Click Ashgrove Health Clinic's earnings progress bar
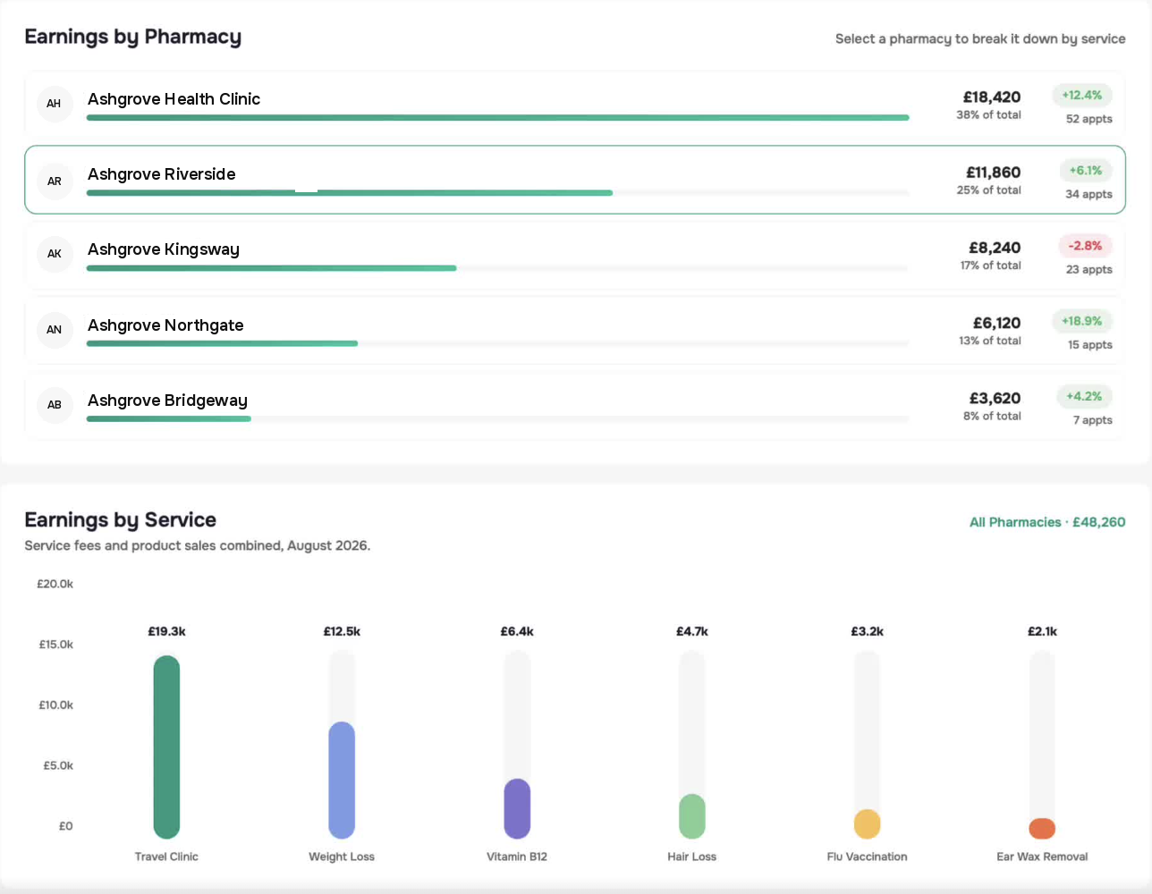The width and height of the screenshot is (1152, 894). click(498, 117)
